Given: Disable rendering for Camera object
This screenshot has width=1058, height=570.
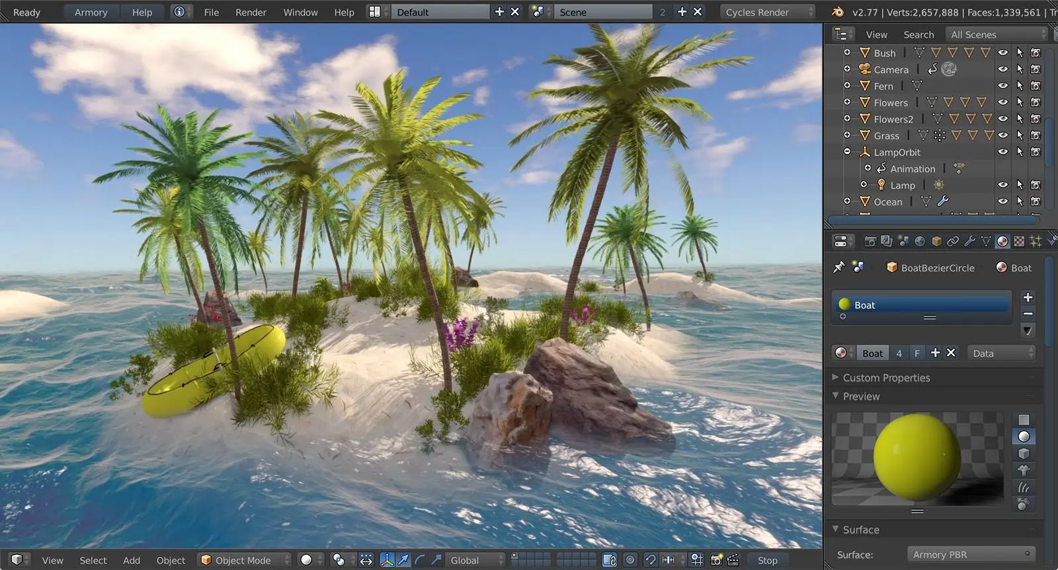Looking at the screenshot, I should [x=1036, y=69].
